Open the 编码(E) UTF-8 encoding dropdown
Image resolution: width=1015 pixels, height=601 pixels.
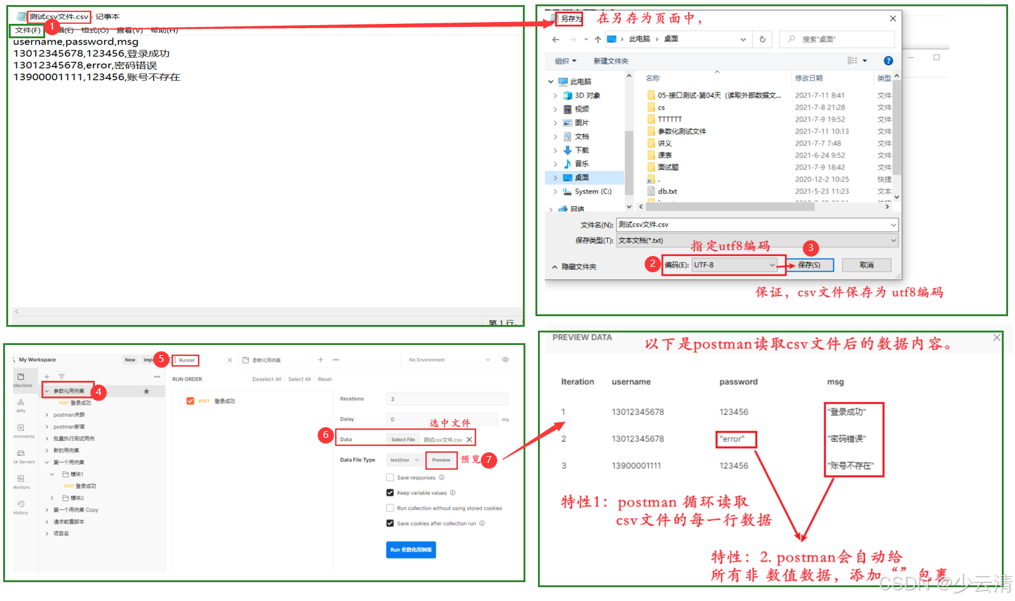[735, 265]
